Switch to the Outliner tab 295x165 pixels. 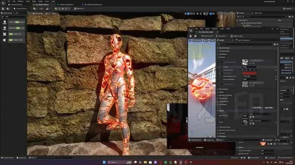241,13
